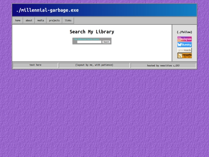Follow The Millennial Family Library link

(87, 39)
